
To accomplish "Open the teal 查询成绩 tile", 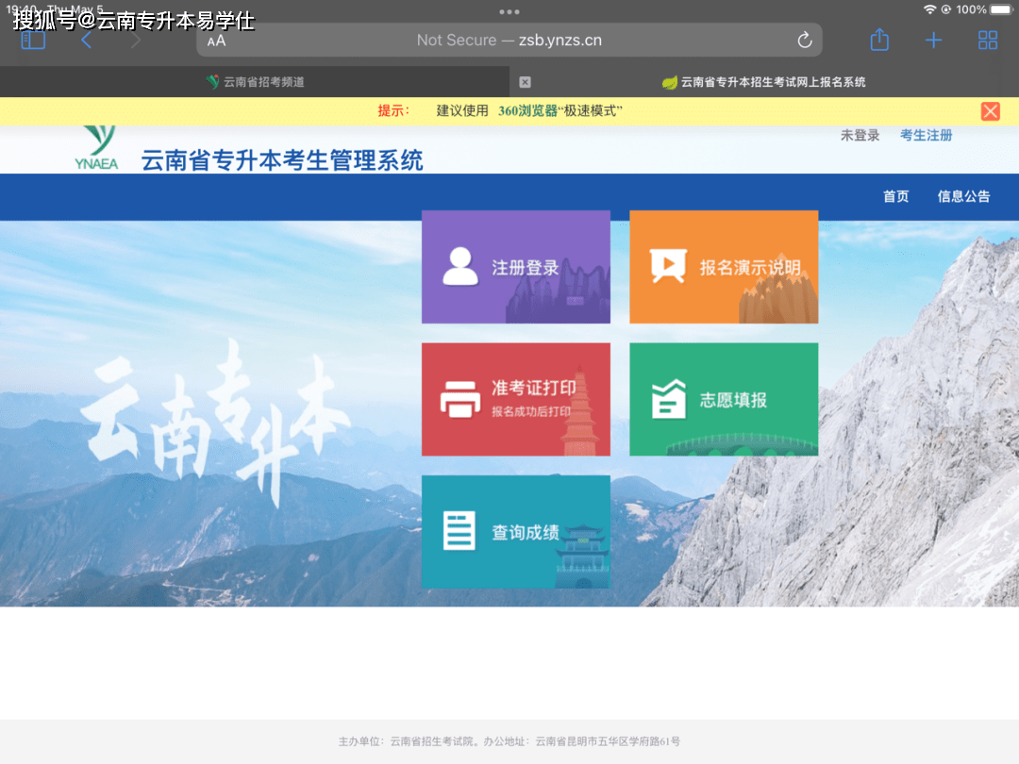I will pos(516,531).
